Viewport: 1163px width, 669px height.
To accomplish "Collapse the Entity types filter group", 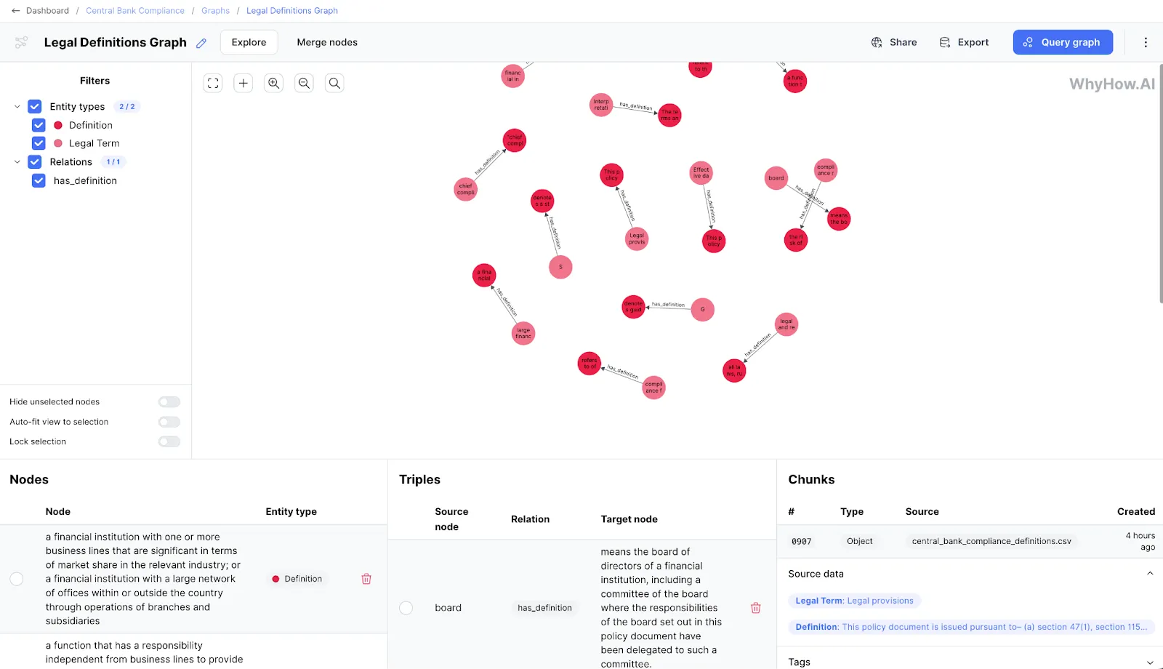I will [17, 107].
